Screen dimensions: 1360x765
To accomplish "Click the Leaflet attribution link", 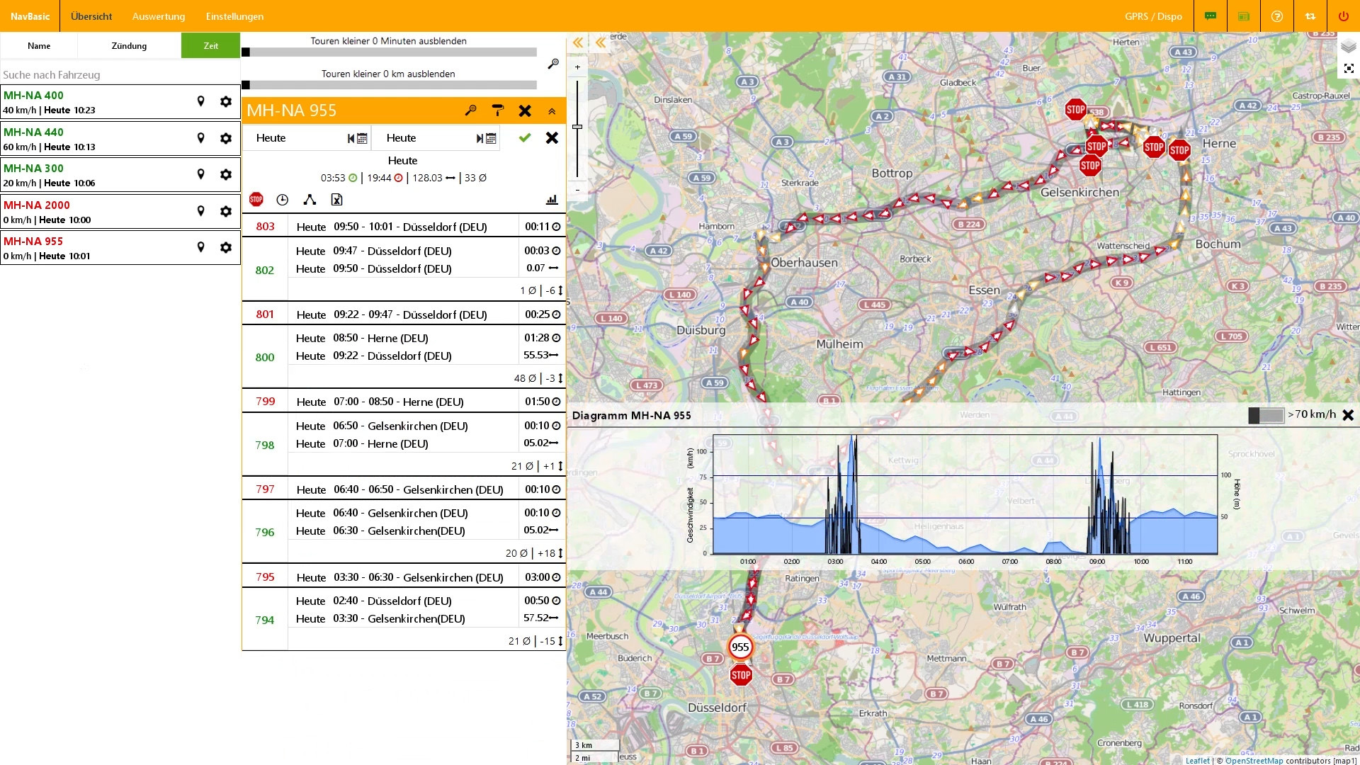I will click(1197, 761).
